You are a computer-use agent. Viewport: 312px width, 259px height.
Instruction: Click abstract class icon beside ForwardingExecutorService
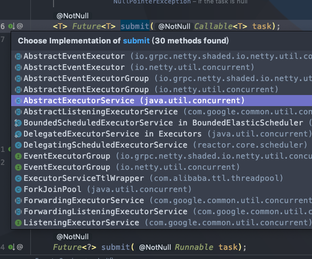coord(18,201)
